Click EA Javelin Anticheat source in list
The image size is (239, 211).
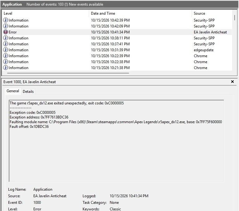pyautogui.click(x=210, y=32)
